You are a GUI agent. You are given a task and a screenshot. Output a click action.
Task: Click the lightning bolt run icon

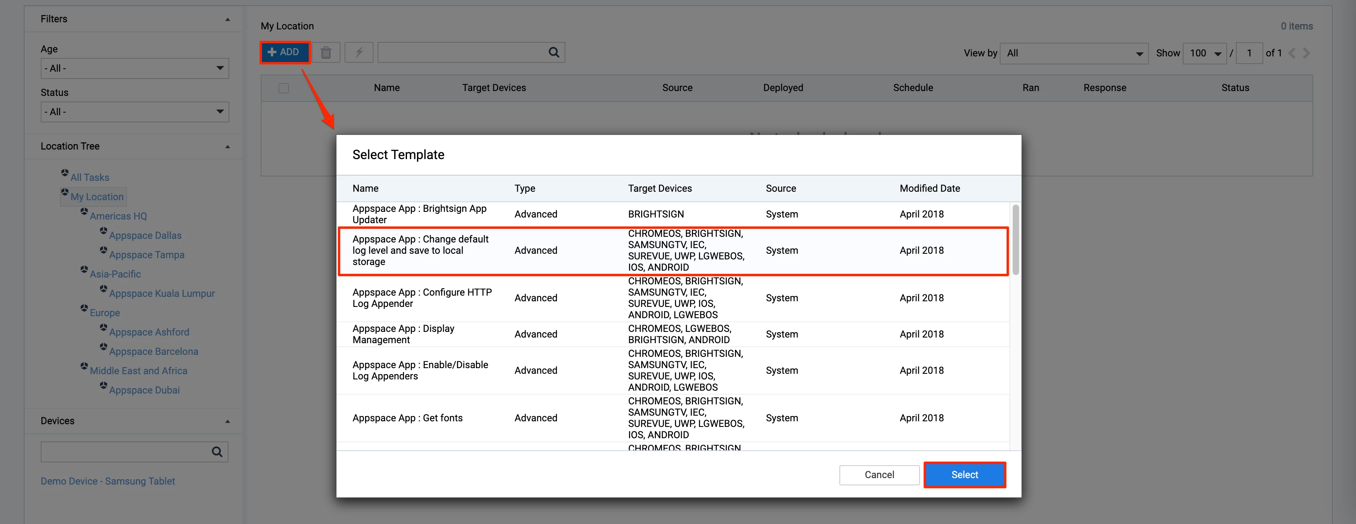point(359,53)
